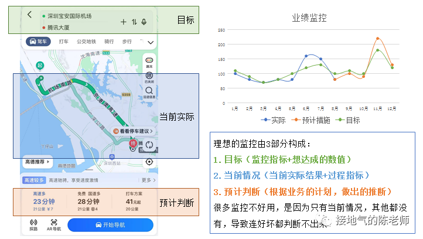Switch to the 打车 tab
423x239 pixels.
64,42
